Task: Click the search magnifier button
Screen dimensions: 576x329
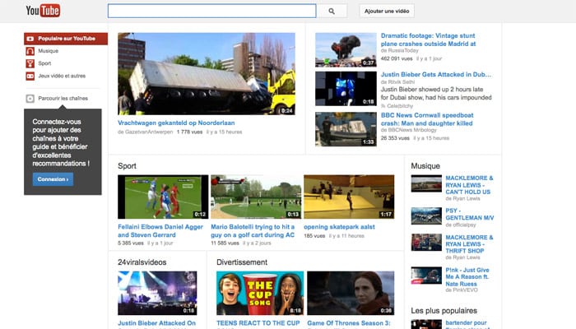Action: (x=332, y=11)
